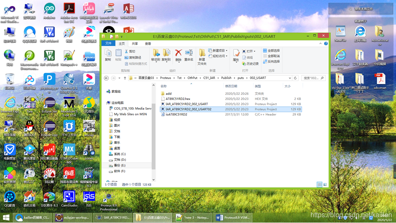
Task: Switch to details view in status bar
Action: click(319, 185)
